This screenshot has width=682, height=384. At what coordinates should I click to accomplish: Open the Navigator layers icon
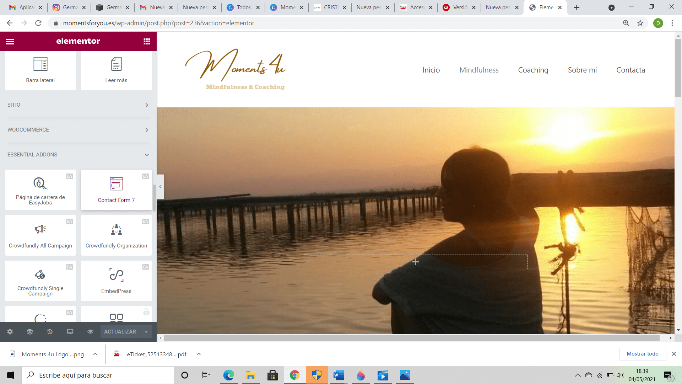click(x=30, y=332)
